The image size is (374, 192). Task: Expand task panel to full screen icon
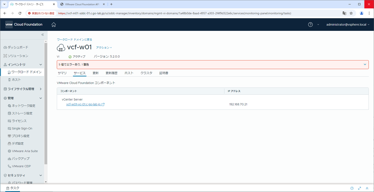(x=359, y=188)
